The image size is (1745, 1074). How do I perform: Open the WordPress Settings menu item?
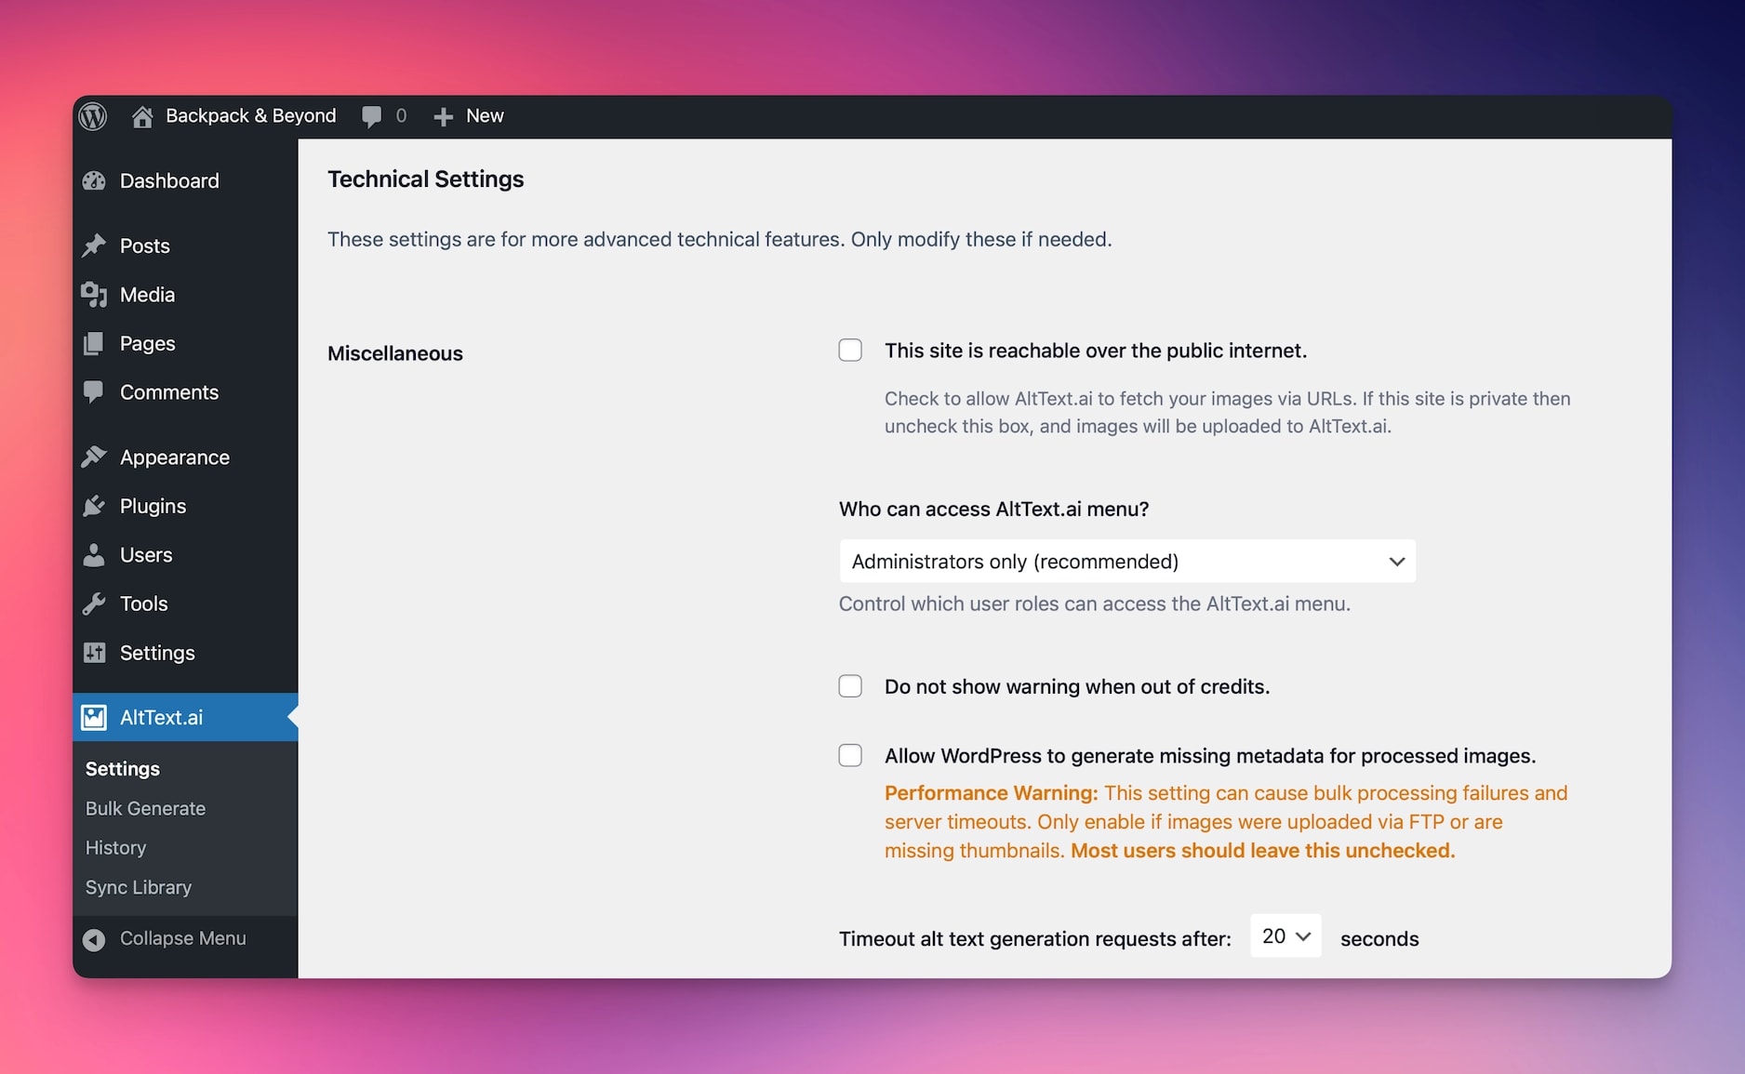(185, 653)
